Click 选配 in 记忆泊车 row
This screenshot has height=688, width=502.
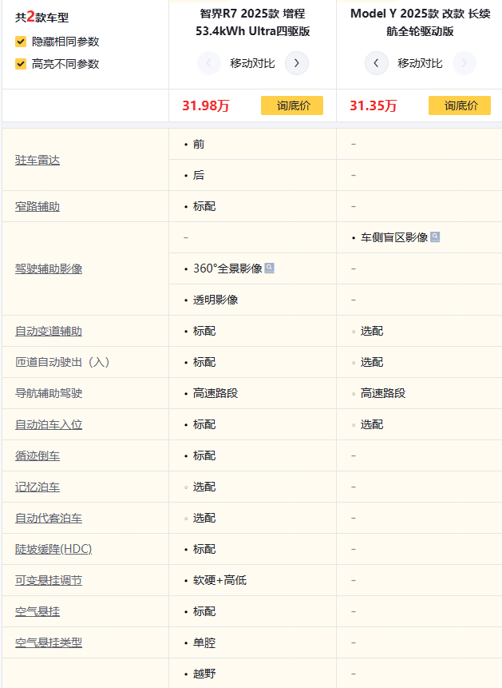[x=204, y=487]
